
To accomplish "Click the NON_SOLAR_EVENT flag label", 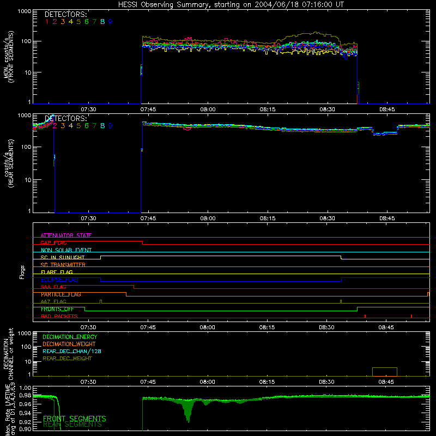I will [66, 250].
